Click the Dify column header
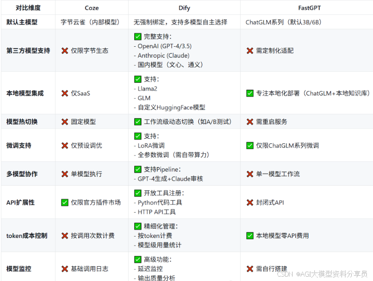Viewport: 373px width, 281px height. (184, 8)
